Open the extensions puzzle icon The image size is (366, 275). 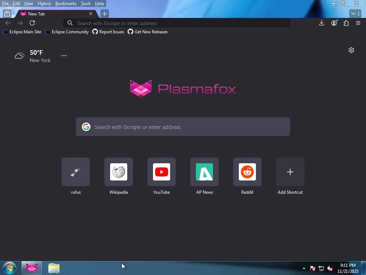click(346, 23)
